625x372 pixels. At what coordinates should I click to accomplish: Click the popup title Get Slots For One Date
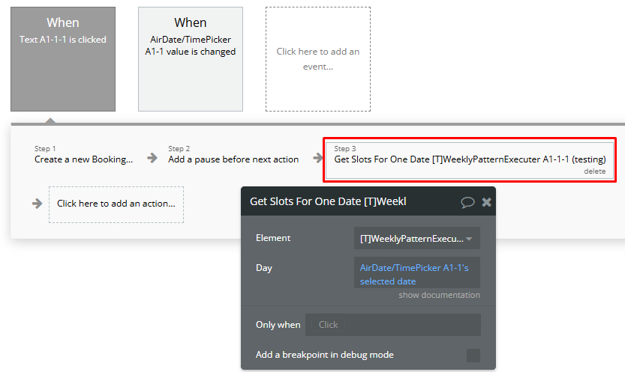[x=328, y=201]
